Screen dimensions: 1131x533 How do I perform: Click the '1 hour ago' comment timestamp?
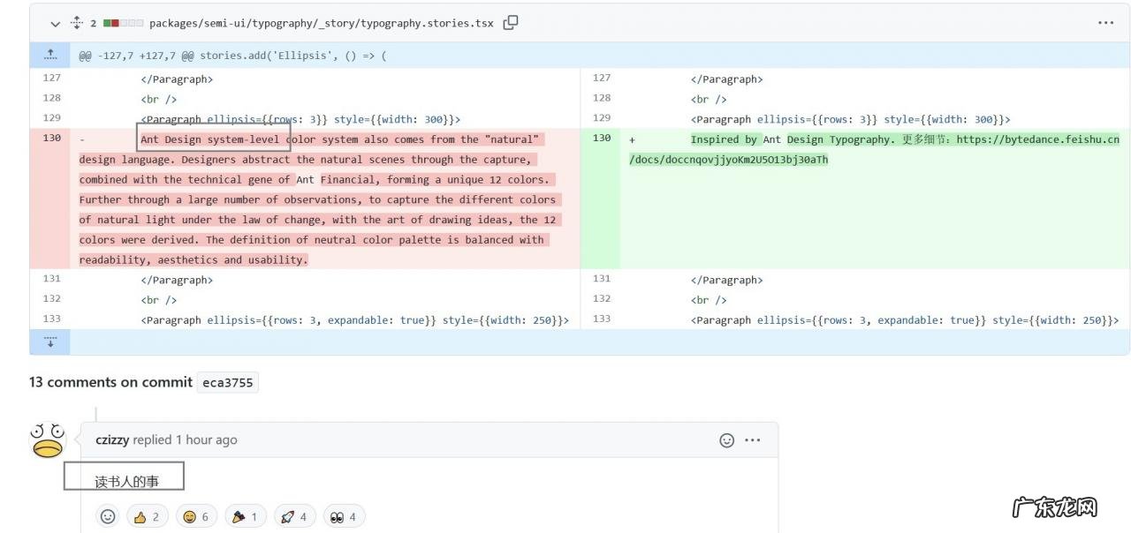click(206, 439)
